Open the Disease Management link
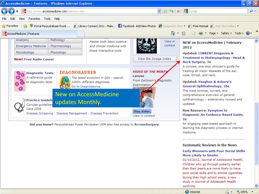 coord(72,113)
